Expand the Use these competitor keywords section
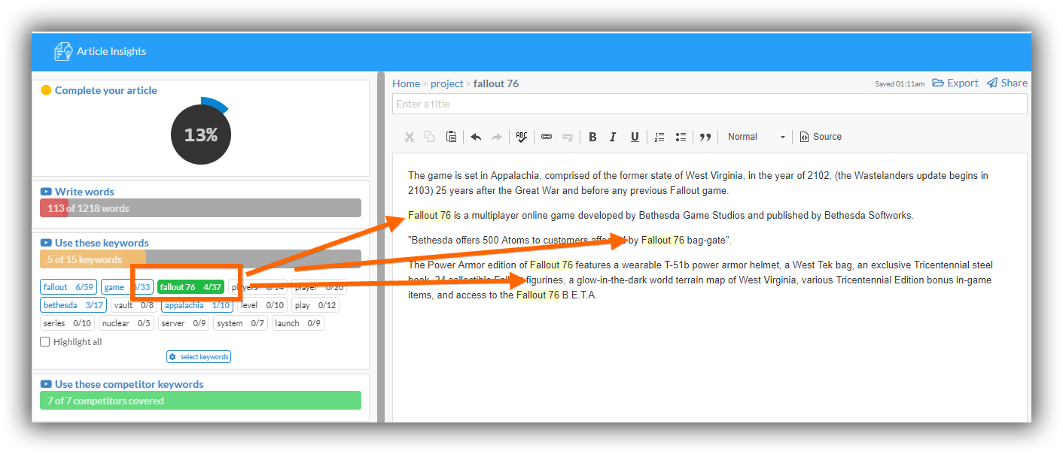 point(46,384)
